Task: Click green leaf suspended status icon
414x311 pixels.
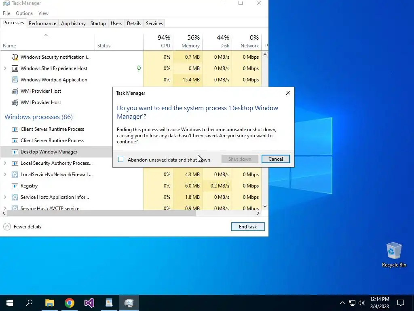Action: (x=139, y=68)
